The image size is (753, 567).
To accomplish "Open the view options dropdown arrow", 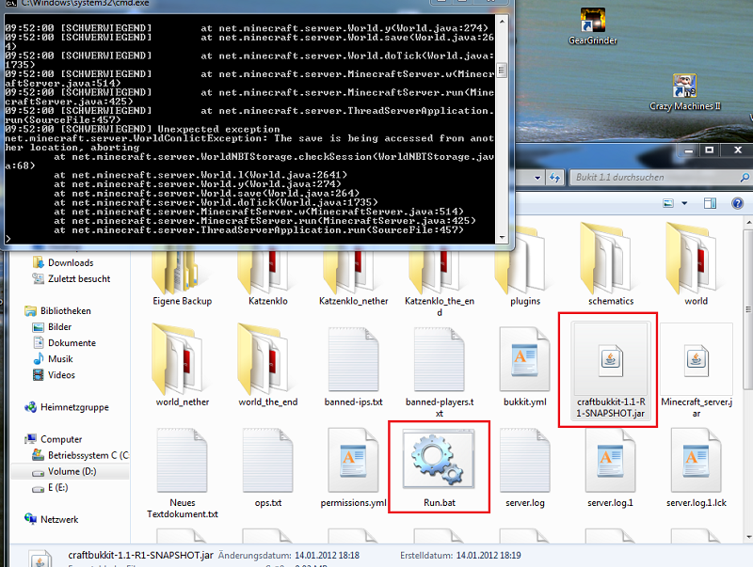I will tap(684, 203).
